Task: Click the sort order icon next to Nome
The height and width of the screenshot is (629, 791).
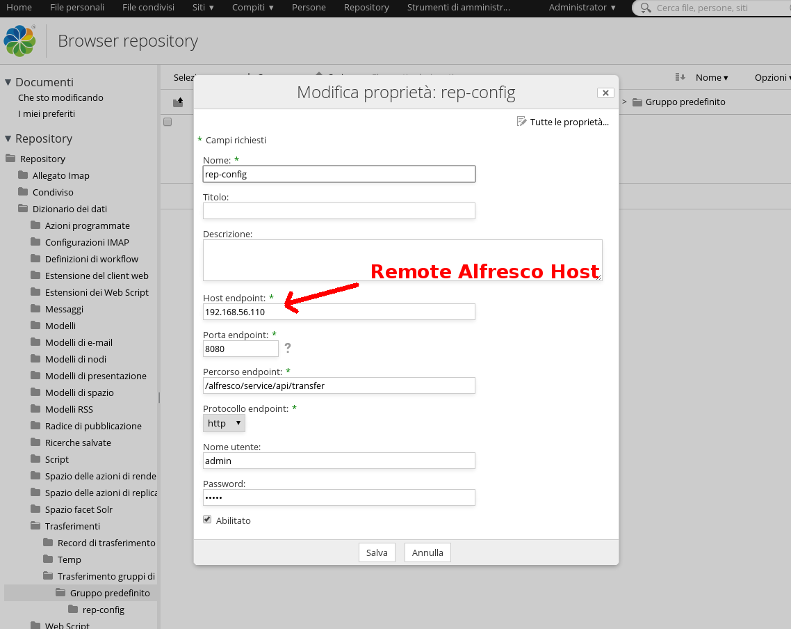Action: [680, 77]
